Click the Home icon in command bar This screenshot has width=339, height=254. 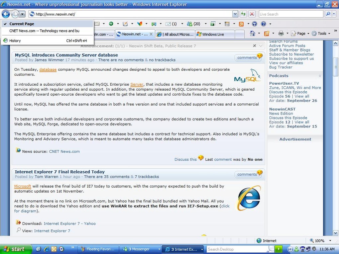pyautogui.click(x=252, y=34)
